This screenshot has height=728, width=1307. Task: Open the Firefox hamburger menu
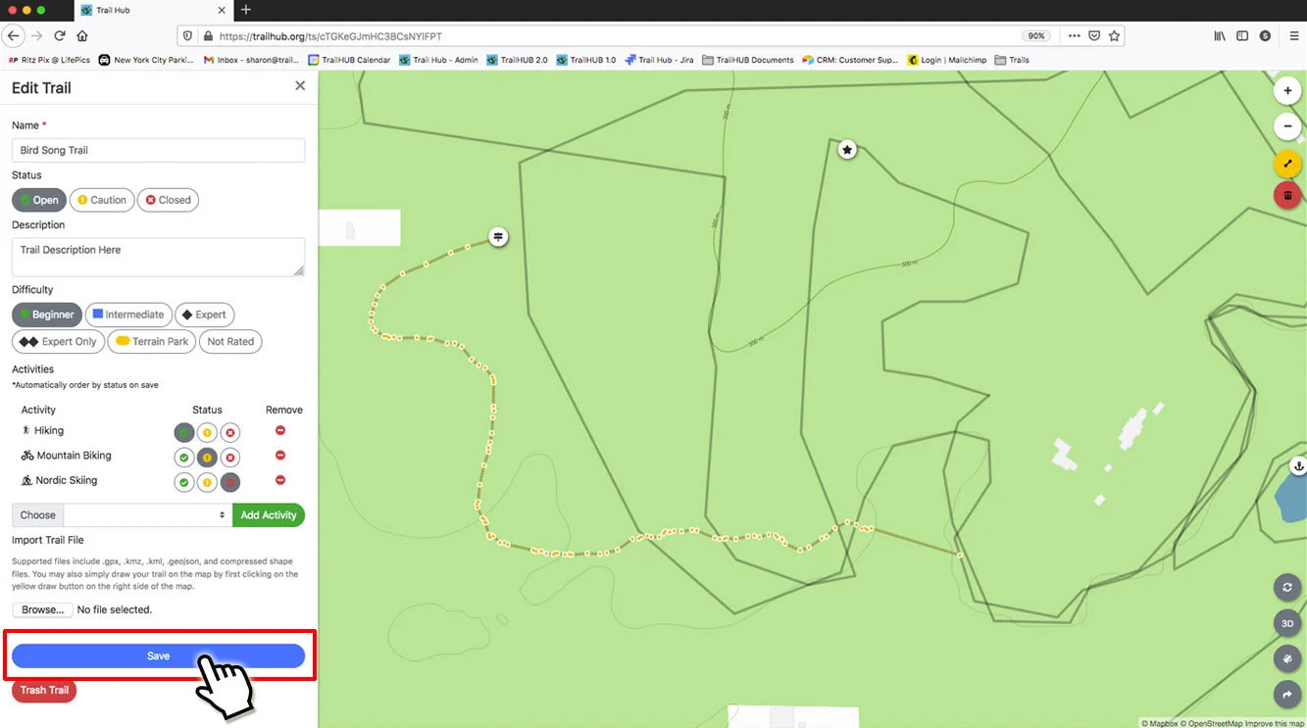point(1293,35)
